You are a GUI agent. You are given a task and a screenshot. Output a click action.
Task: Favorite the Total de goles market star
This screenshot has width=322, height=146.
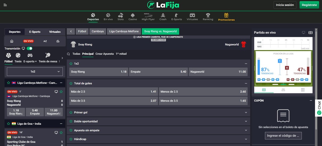pos(71,83)
